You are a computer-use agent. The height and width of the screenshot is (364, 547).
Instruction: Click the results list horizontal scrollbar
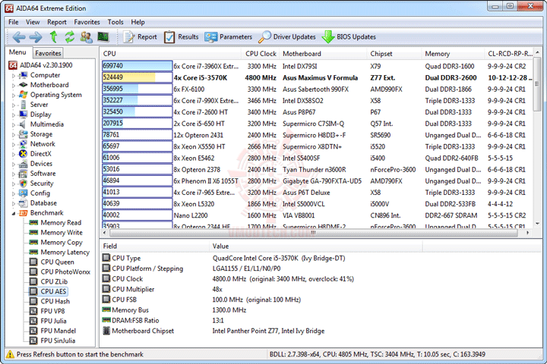click(315, 232)
